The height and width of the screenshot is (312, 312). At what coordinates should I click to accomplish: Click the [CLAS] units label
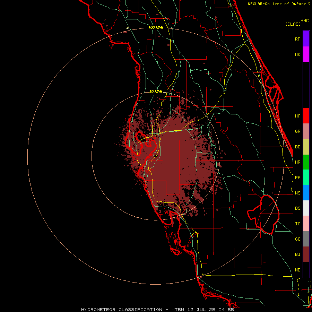click(293, 24)
